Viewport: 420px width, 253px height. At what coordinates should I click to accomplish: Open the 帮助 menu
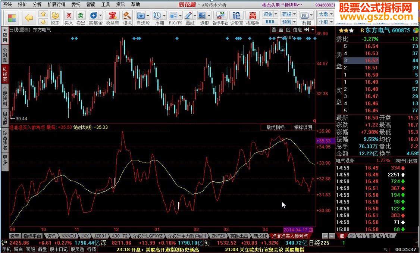tap(135, 4)
